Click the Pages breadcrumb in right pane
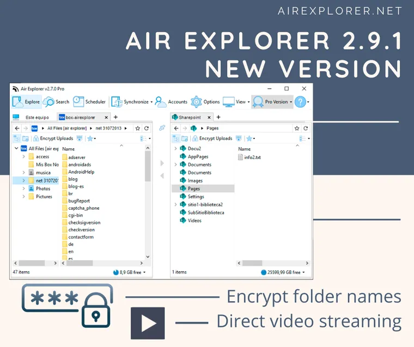This screenshot has height=347, width=414. (212, 129)
